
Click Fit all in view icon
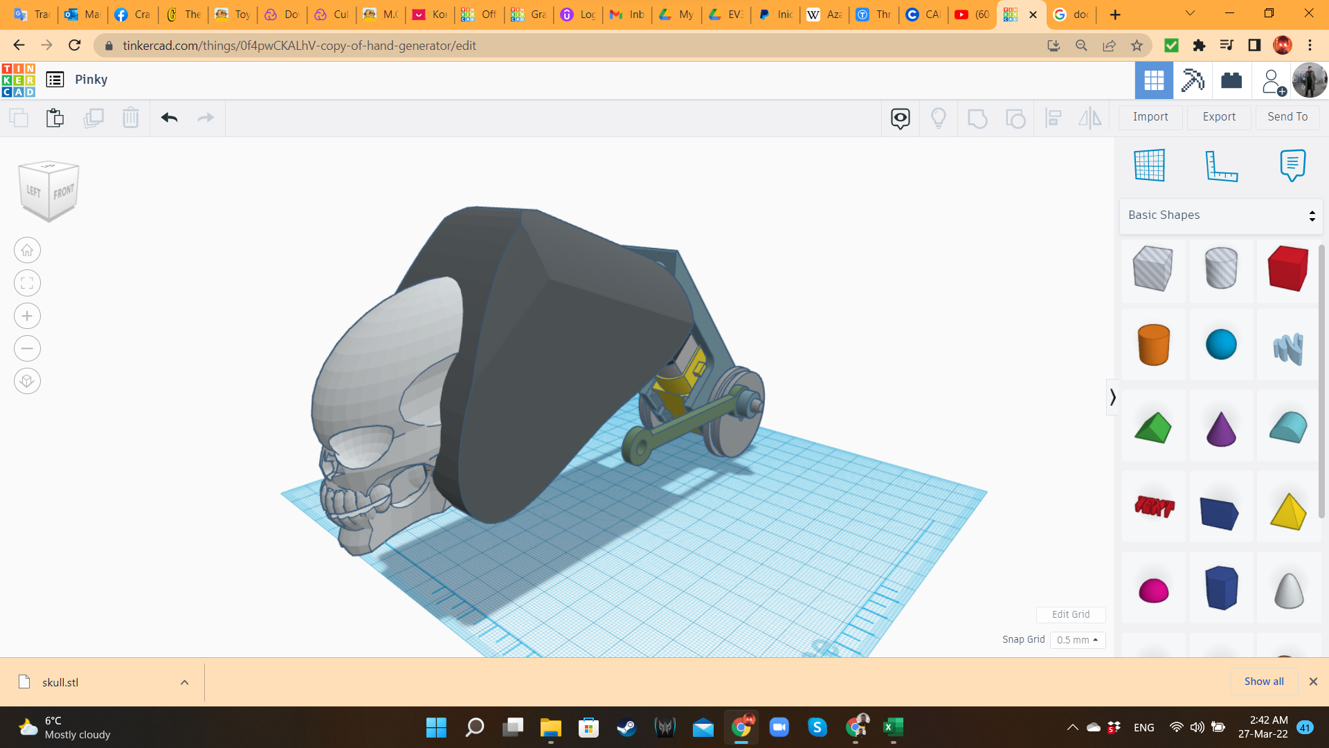click(x=27, y=283)
